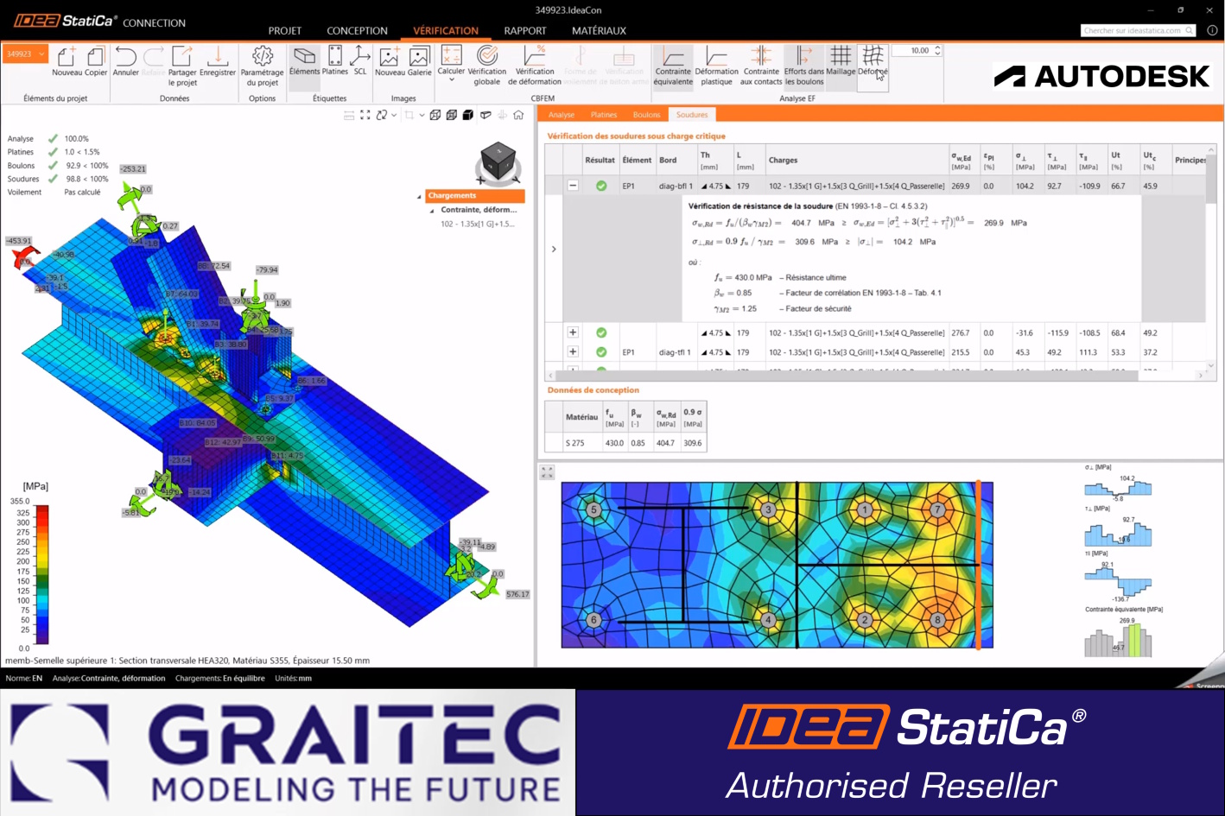Run the Calculer analysis
The image size is (1225, 816).
[x=451, y=59]
